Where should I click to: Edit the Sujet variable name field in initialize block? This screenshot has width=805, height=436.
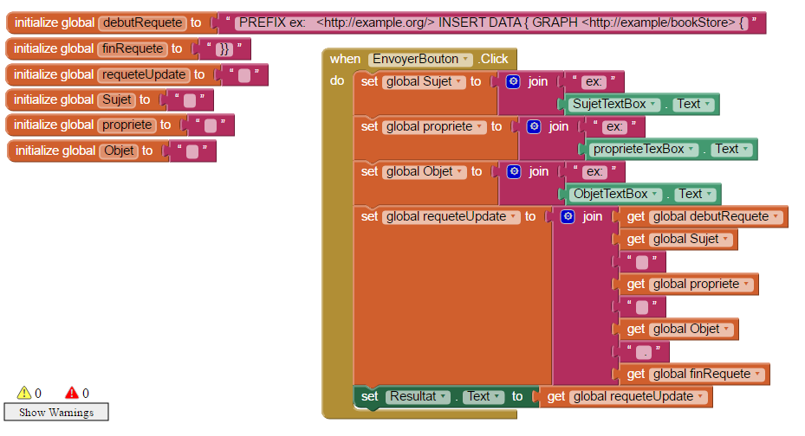click(x=117, y=99)
